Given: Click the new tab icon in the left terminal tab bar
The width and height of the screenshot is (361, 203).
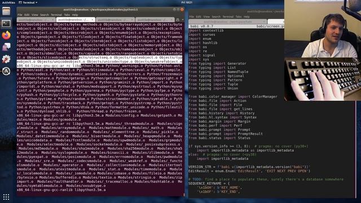Looking at the screenshot, I should [x=178, y=20].
